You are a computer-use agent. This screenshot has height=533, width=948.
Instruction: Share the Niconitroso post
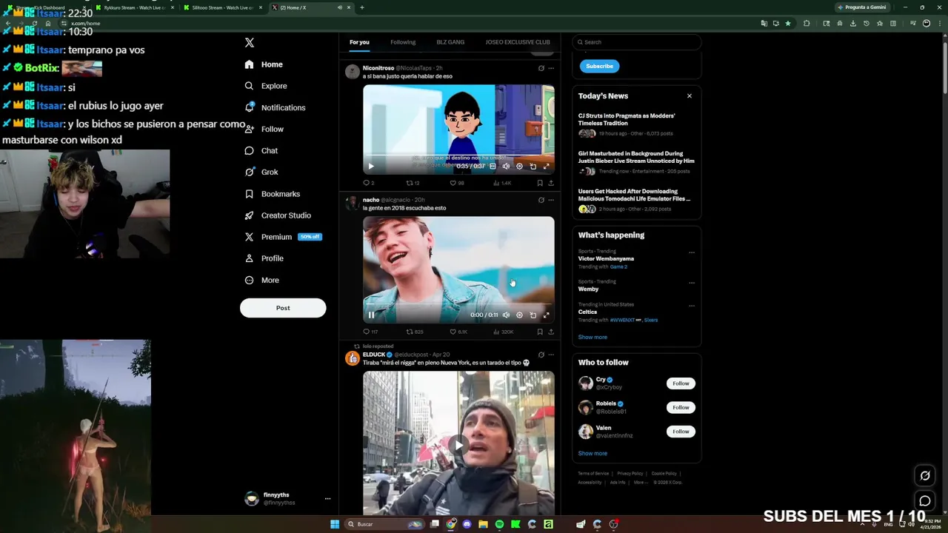(x=550, y=183)
